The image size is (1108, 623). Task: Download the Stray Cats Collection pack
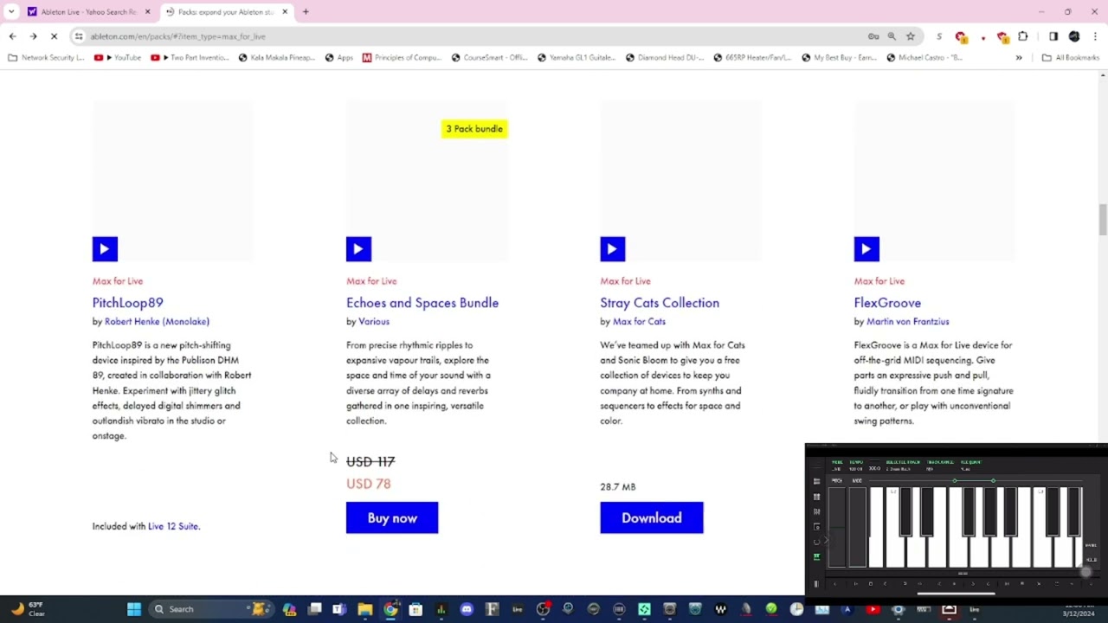click(652, 517)
